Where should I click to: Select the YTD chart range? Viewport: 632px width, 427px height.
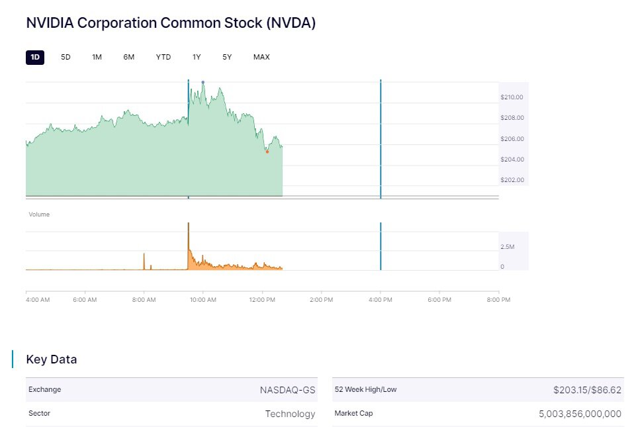point(163,57)
